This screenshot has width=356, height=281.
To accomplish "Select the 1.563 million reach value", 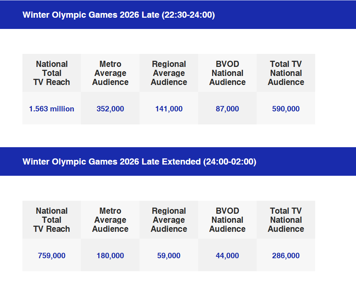I will (x=52, y=109).
